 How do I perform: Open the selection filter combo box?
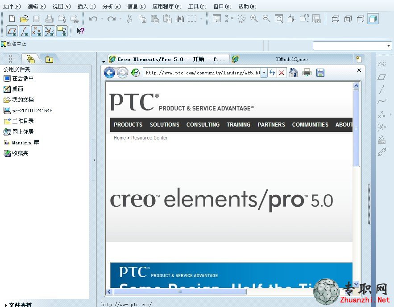(353, 46)
